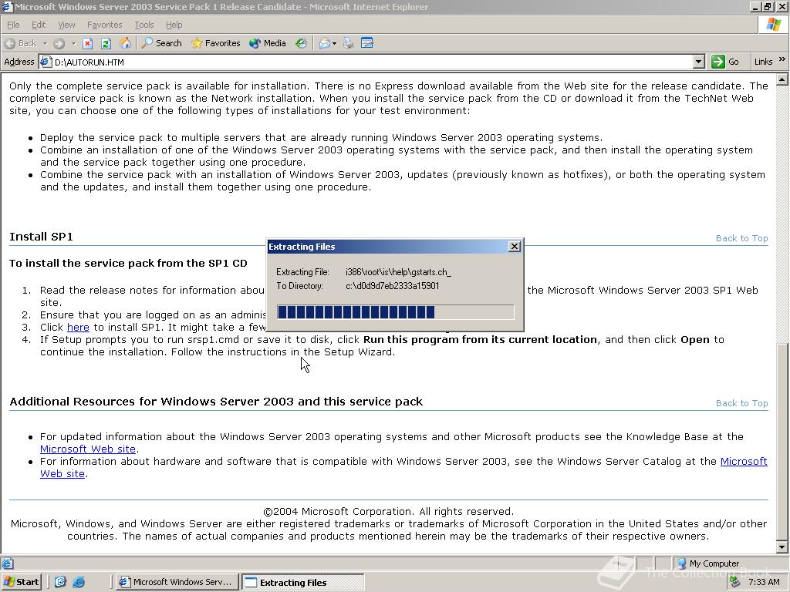
Task: Click the 7:33 AM clock
Action: tap(764, 582)
